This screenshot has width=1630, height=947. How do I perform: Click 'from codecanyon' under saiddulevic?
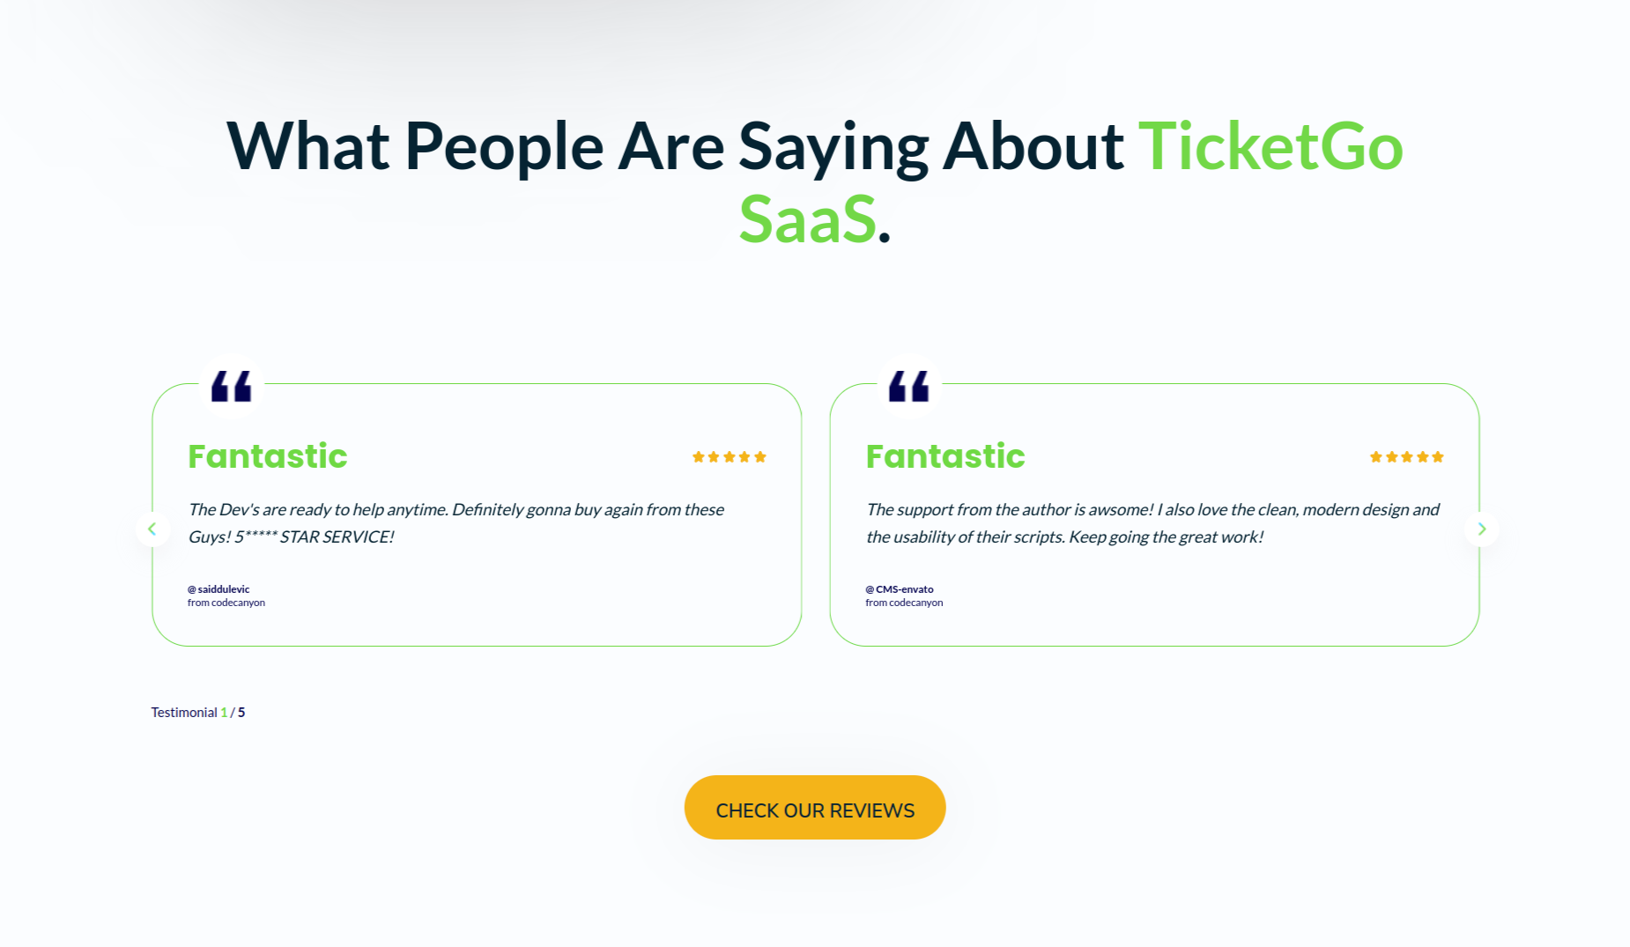click(226, 603)
